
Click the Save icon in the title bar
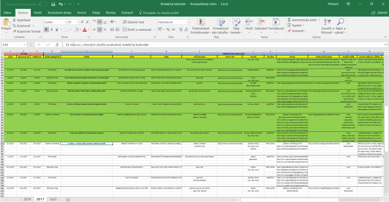(53, 4)
